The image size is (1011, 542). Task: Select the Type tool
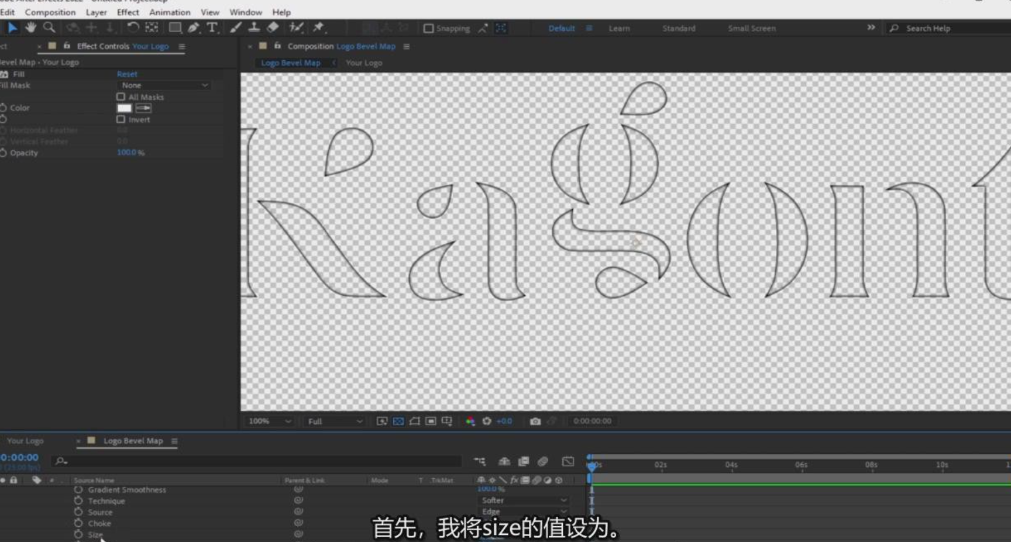212,27
